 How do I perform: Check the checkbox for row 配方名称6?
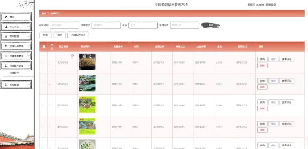pos(42,105)
